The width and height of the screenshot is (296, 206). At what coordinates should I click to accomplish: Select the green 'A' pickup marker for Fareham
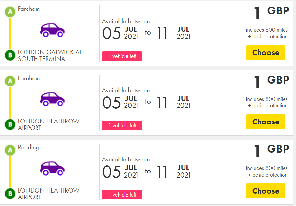pos(10,11)
